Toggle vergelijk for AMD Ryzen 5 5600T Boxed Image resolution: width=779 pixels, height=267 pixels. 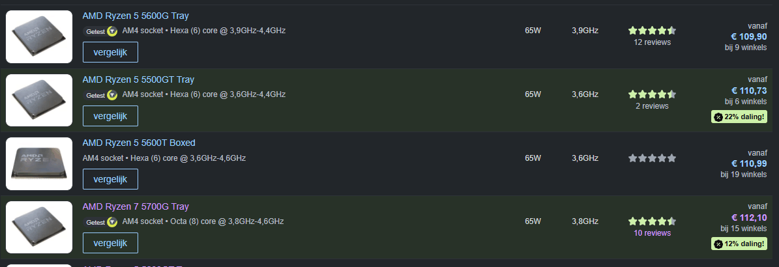[x=110, y=179]
